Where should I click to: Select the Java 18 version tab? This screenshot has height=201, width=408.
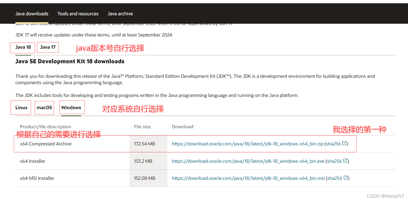23,47
